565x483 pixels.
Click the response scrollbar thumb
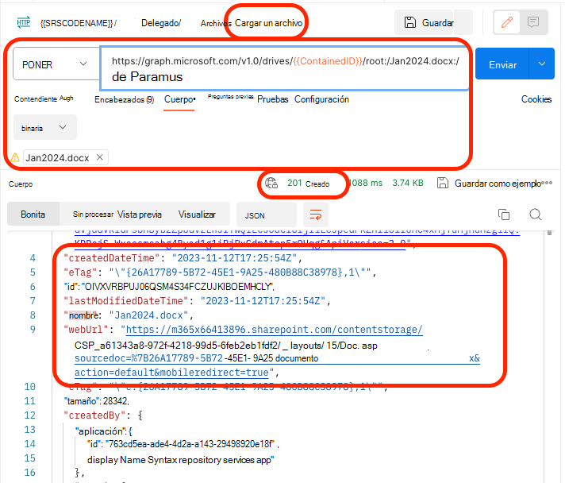coord(549,233)
